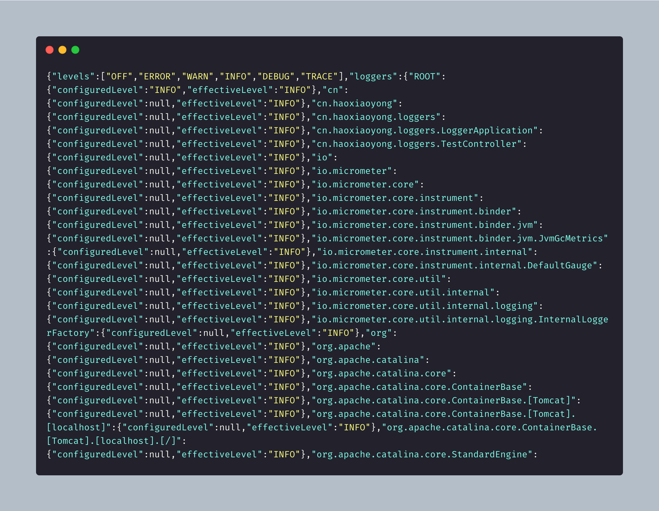Click the "cn.haoxiaoyong" logger name
This screenshot has width=659, height=511.
click(x=355, y=103)
